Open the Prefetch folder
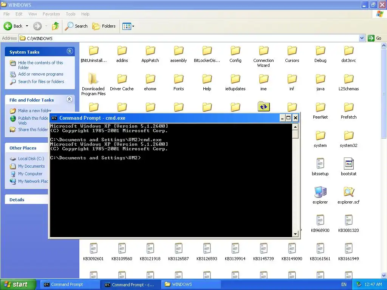This screenshot has height=290, width=387. 348,111
